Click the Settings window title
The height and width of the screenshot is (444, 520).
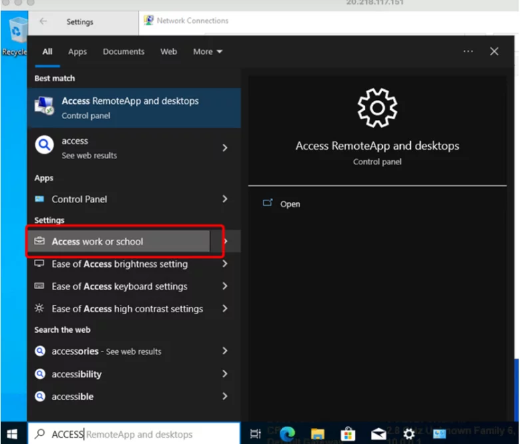pos(80,22)
